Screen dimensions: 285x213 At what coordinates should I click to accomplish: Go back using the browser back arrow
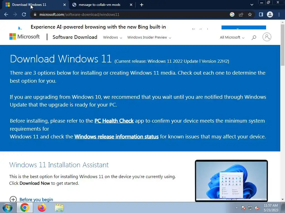pyautogui.click(x=6, y=14)
